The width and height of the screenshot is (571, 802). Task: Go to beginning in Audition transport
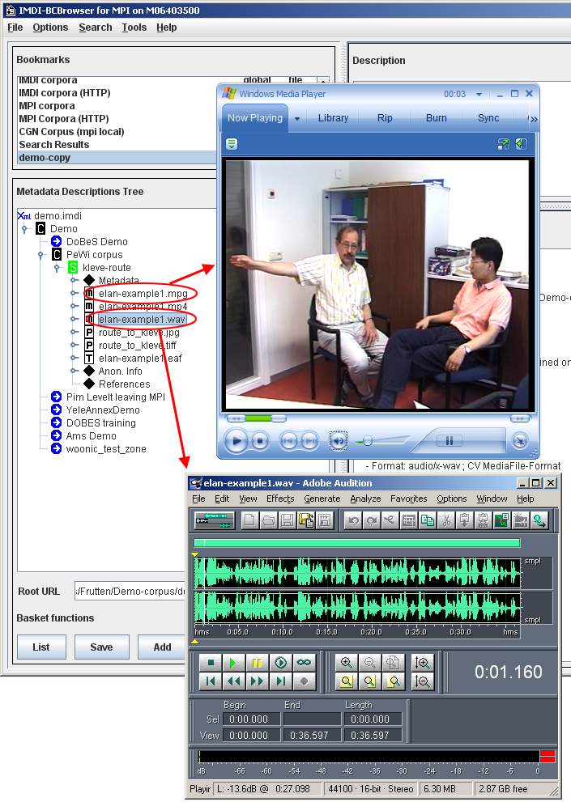[x=210, y=681]
